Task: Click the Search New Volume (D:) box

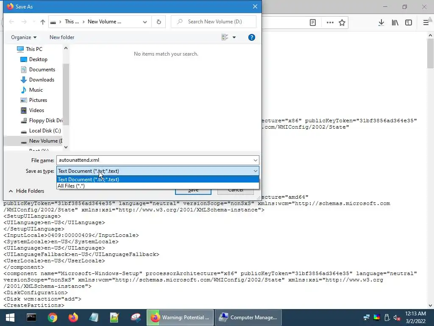Action: click(x=214, y=22)
